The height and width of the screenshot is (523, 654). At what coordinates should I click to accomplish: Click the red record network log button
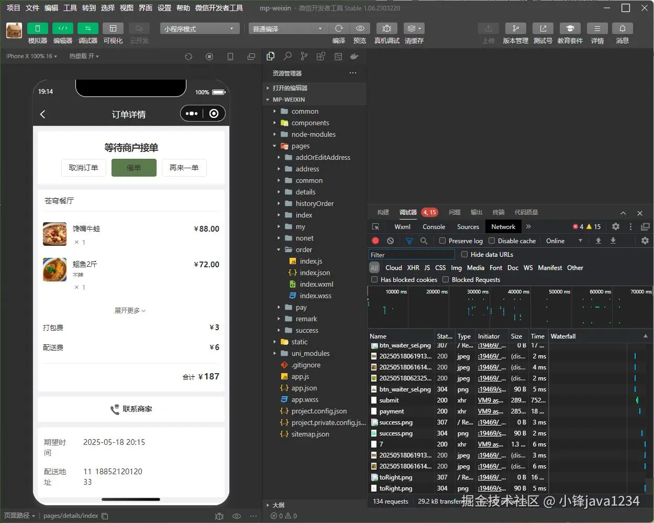[375, 241]
